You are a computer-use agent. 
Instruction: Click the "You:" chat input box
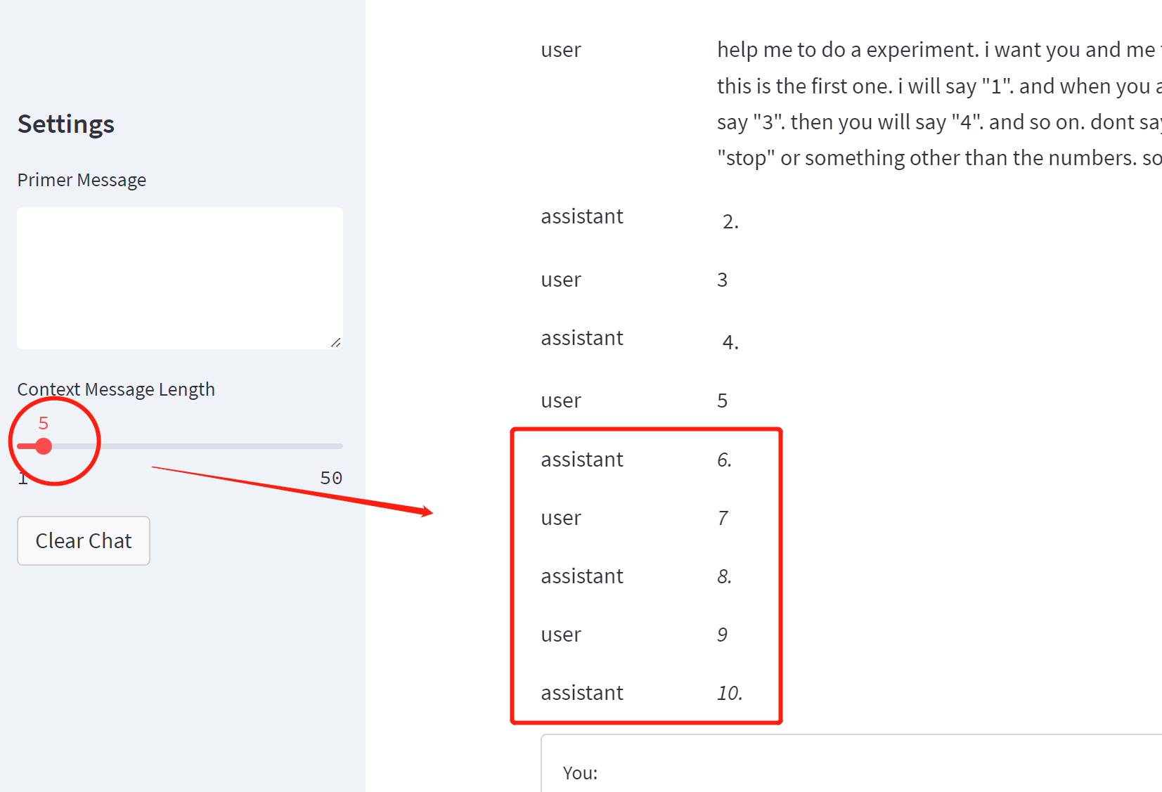(851, 764)
